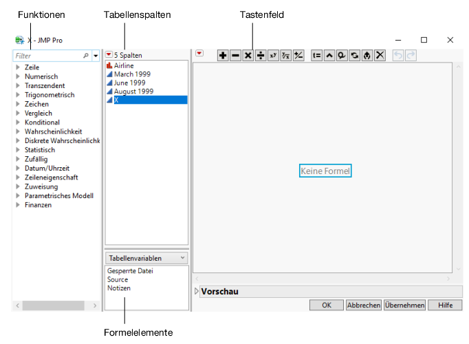Image resolution: width=469 pixels, height=344 pixels.
Task: Insert a power (x to the y) expression
Action: pos(273,56)
